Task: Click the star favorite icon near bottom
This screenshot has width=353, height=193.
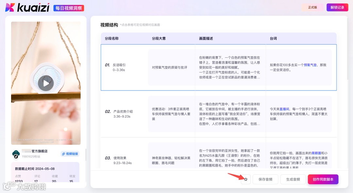Action: (245, 179)
